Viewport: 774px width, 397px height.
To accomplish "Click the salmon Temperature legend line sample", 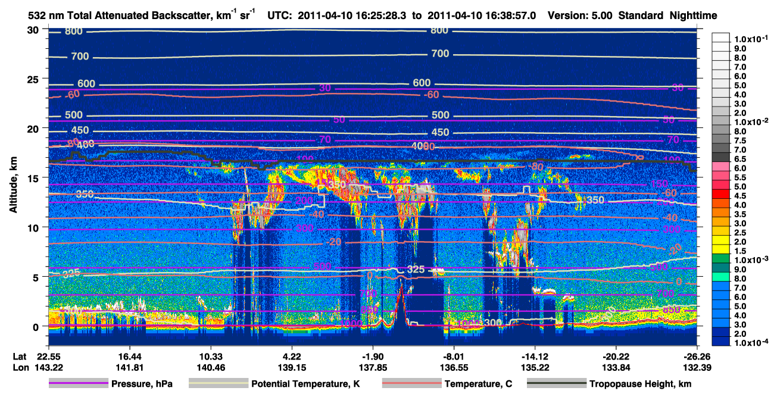I will pyautogui.click(x=411, y=384).
